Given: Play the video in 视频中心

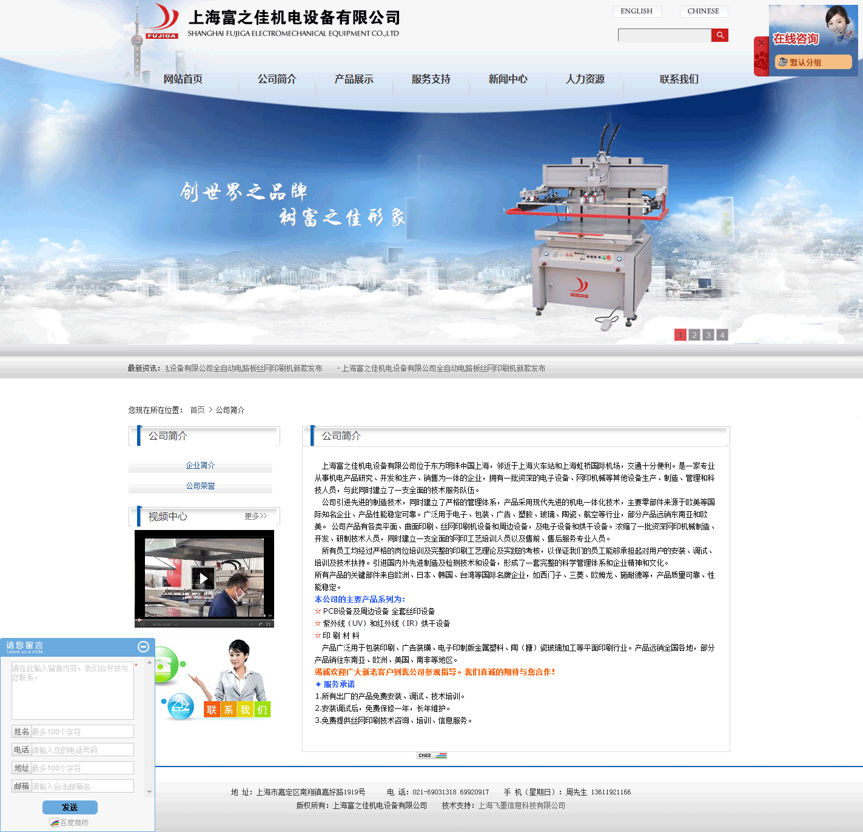Looking at the screenshot, I should (203, 579).
